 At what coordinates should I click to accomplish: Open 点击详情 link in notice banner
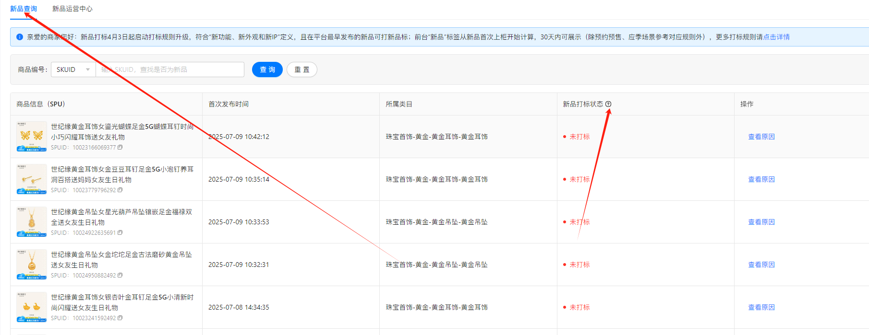coord(776,37)
